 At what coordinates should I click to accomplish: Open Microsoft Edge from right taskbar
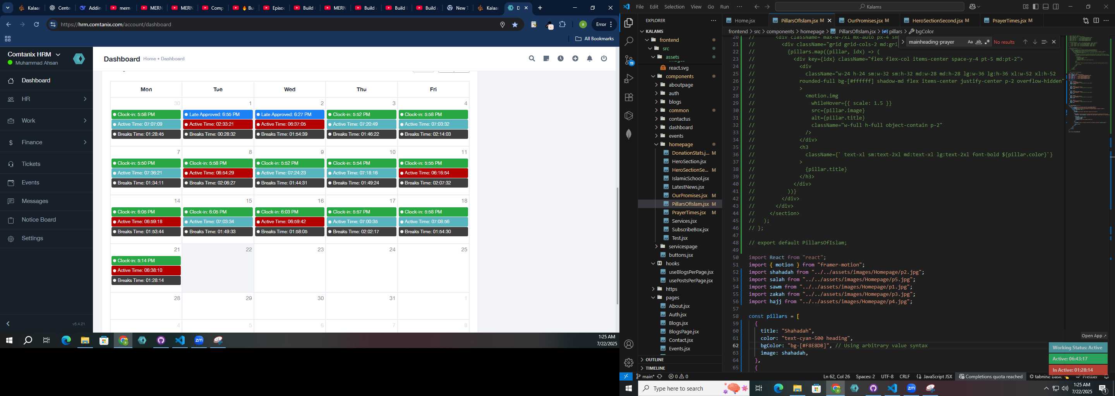coord(778,388)
